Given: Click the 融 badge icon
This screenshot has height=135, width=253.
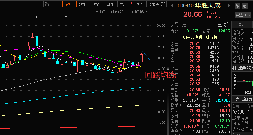Looking at the screenshot, I should click(237, 6).
